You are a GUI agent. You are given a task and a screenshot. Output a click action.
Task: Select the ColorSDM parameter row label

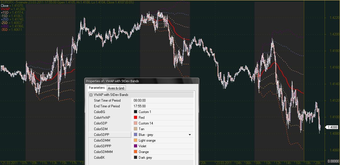tap(101, 129)
